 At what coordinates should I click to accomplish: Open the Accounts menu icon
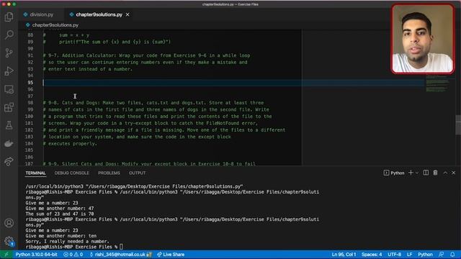pyautogui.click(x=9, y=223)
